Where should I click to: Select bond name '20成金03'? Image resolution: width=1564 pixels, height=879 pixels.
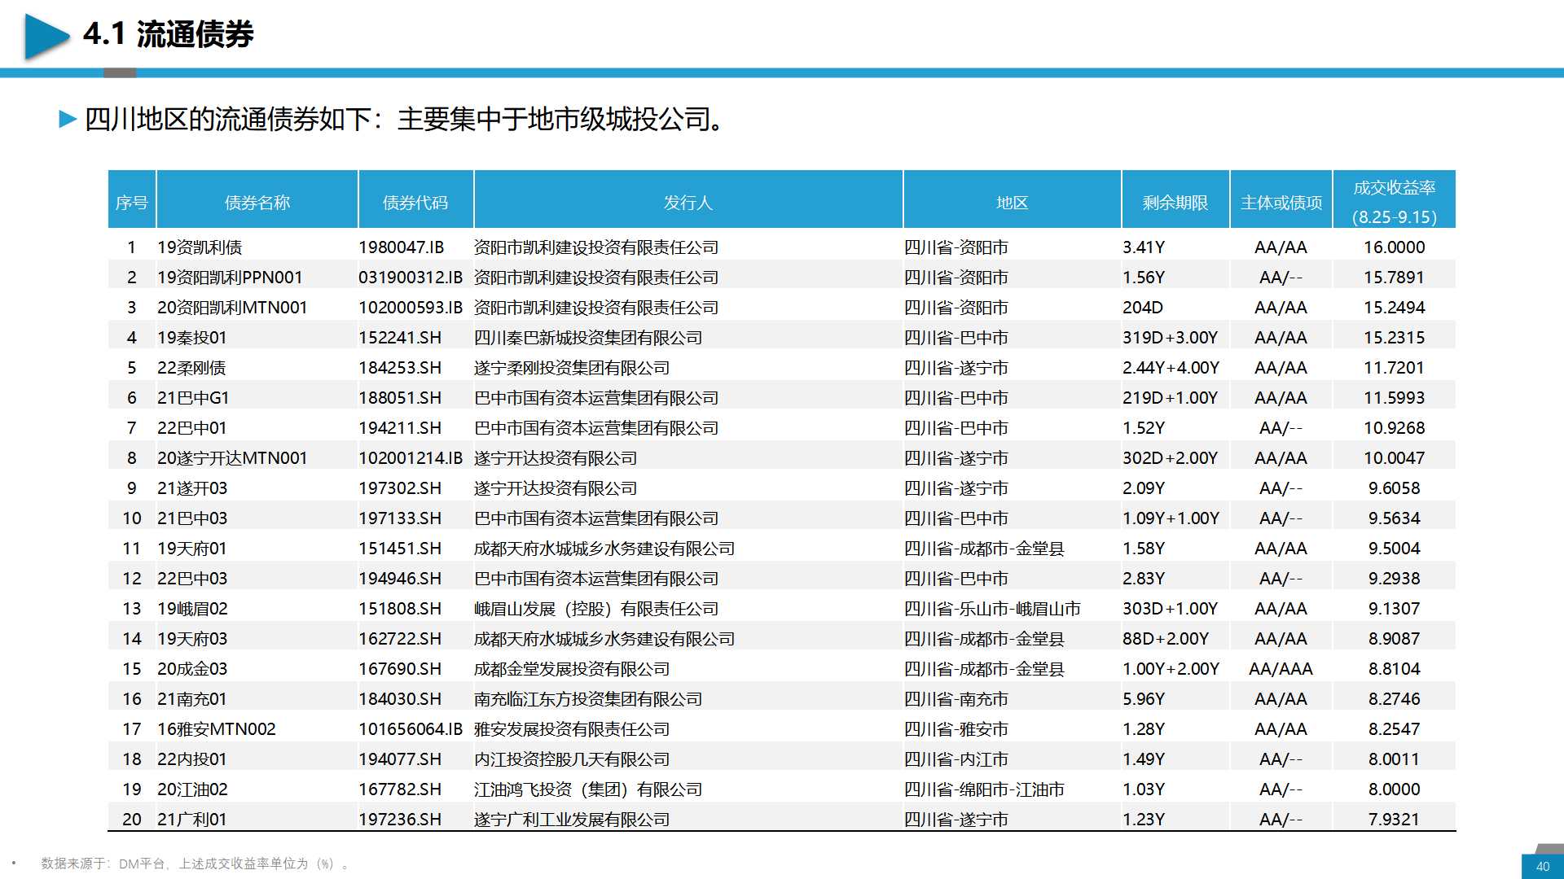[192, 669]
